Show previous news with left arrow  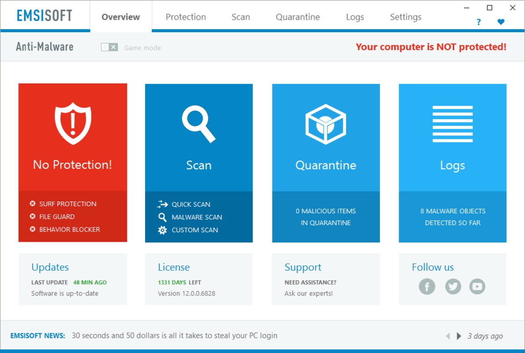(448, 336)
